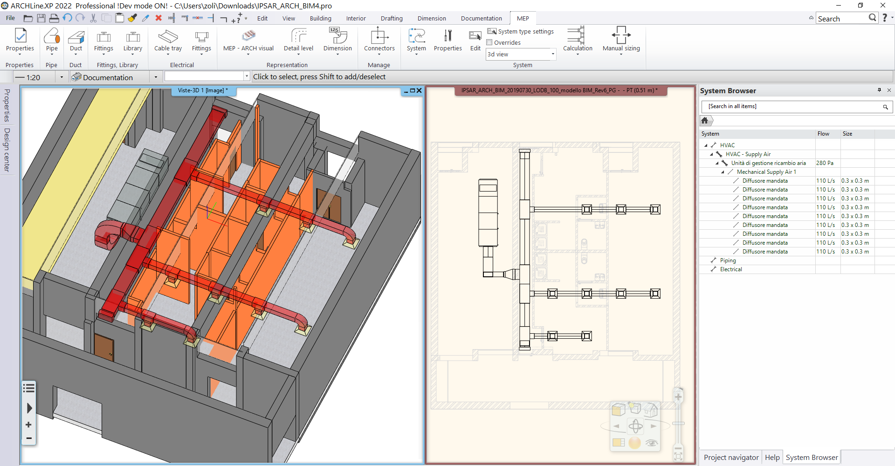This screenshot has width=895, height=466.
Task: Click the zoom slider in the floor plan view
Action: coord(679,423)
